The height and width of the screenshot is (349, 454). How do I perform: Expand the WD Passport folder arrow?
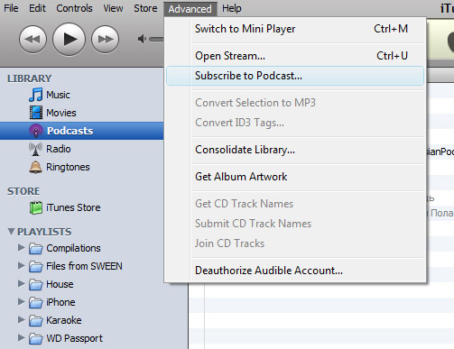pyautogui.click(x=21, y=337)
